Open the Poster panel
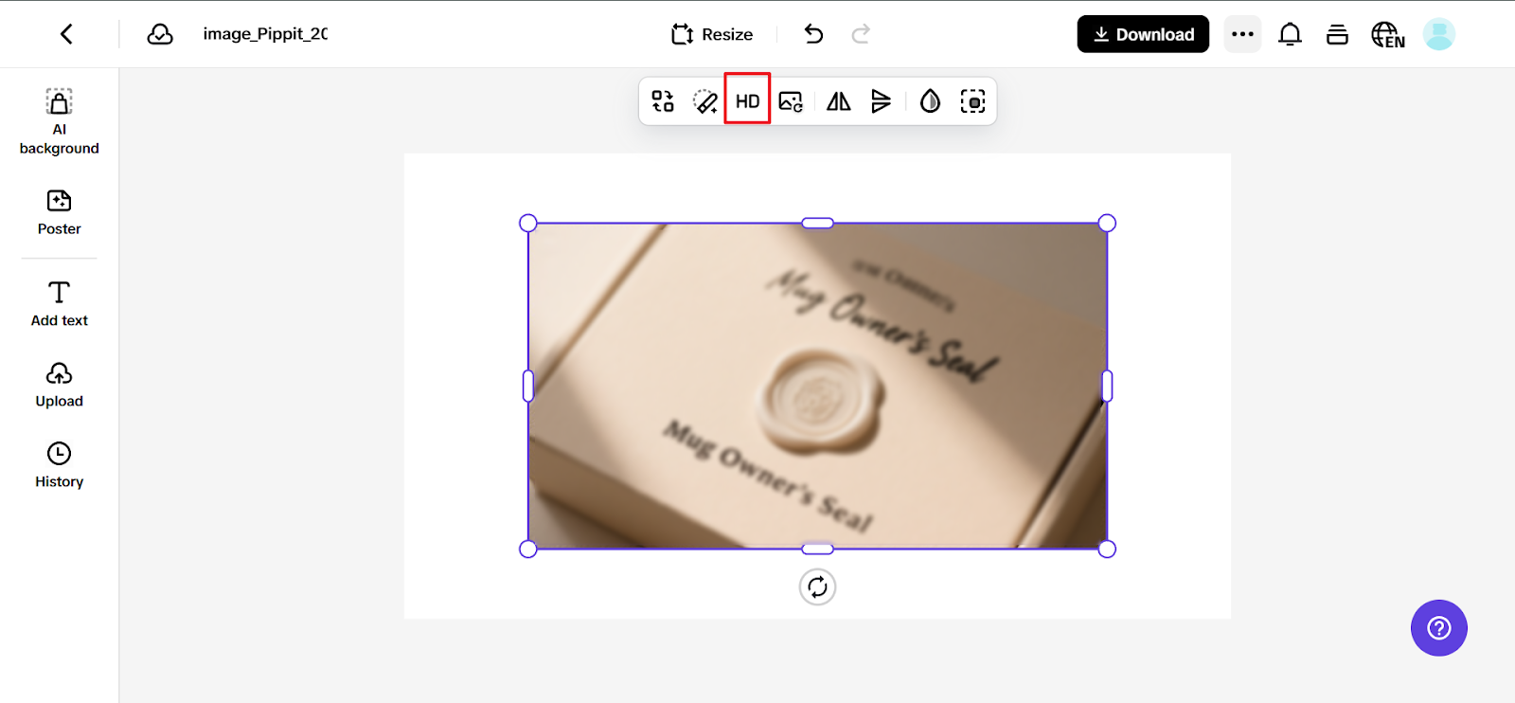The height and width of the screenshot is (703, 1515). (59, 212)
